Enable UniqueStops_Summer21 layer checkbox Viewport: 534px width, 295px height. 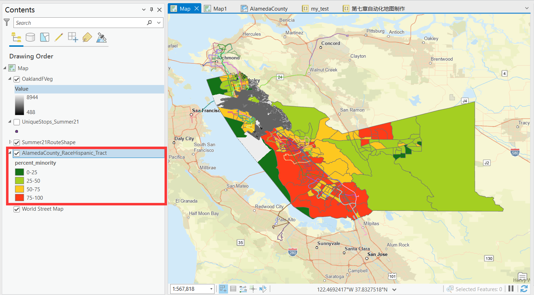17,122
